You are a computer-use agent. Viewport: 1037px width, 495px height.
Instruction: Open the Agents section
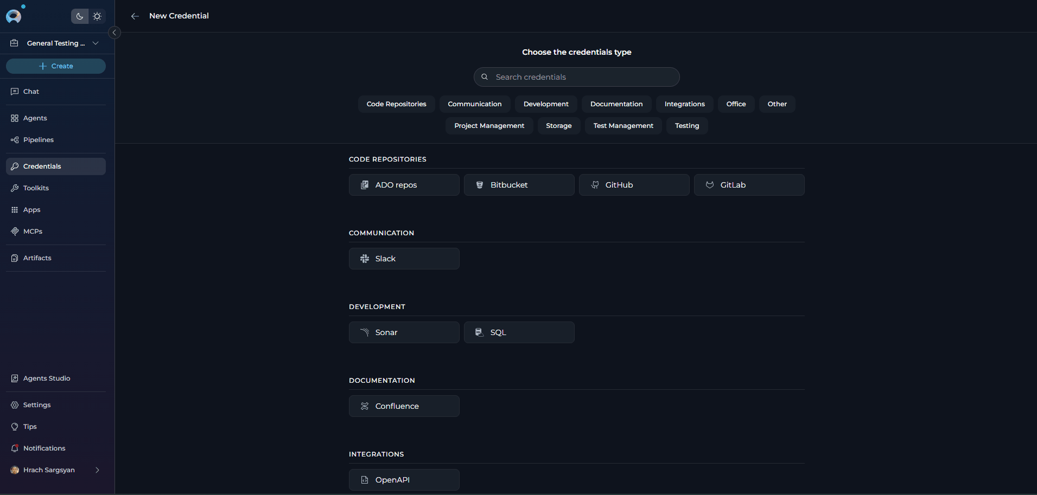56,118
